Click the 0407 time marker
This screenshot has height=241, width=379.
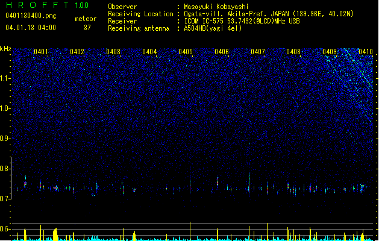pos(258,52)
